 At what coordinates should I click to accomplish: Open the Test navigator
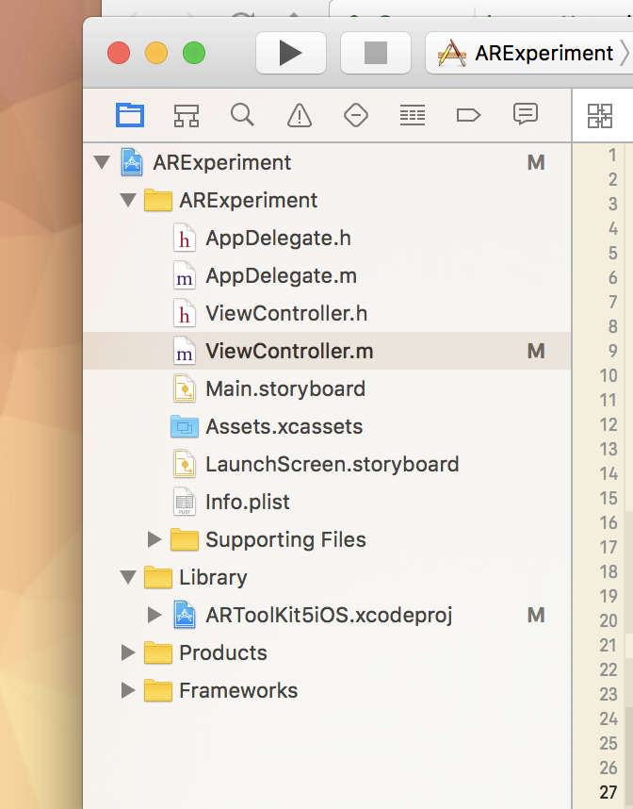pos(356,116)
